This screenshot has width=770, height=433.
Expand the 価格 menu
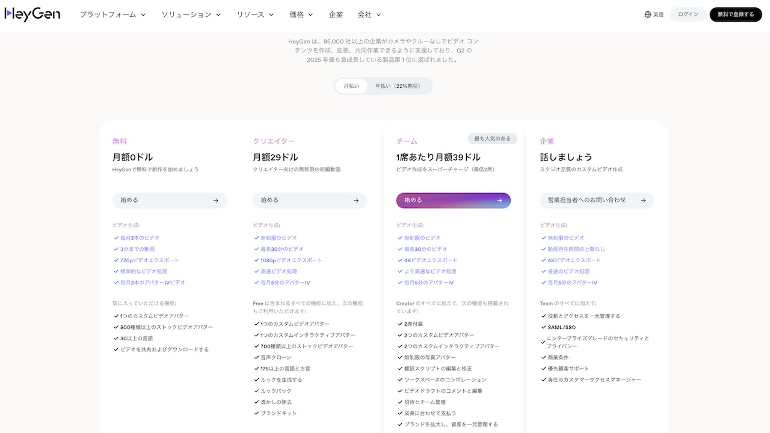click(301, 14)
